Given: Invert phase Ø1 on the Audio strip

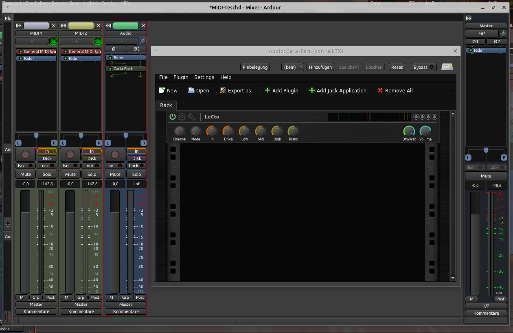Looking at the screenshot, I should point(115,49).
